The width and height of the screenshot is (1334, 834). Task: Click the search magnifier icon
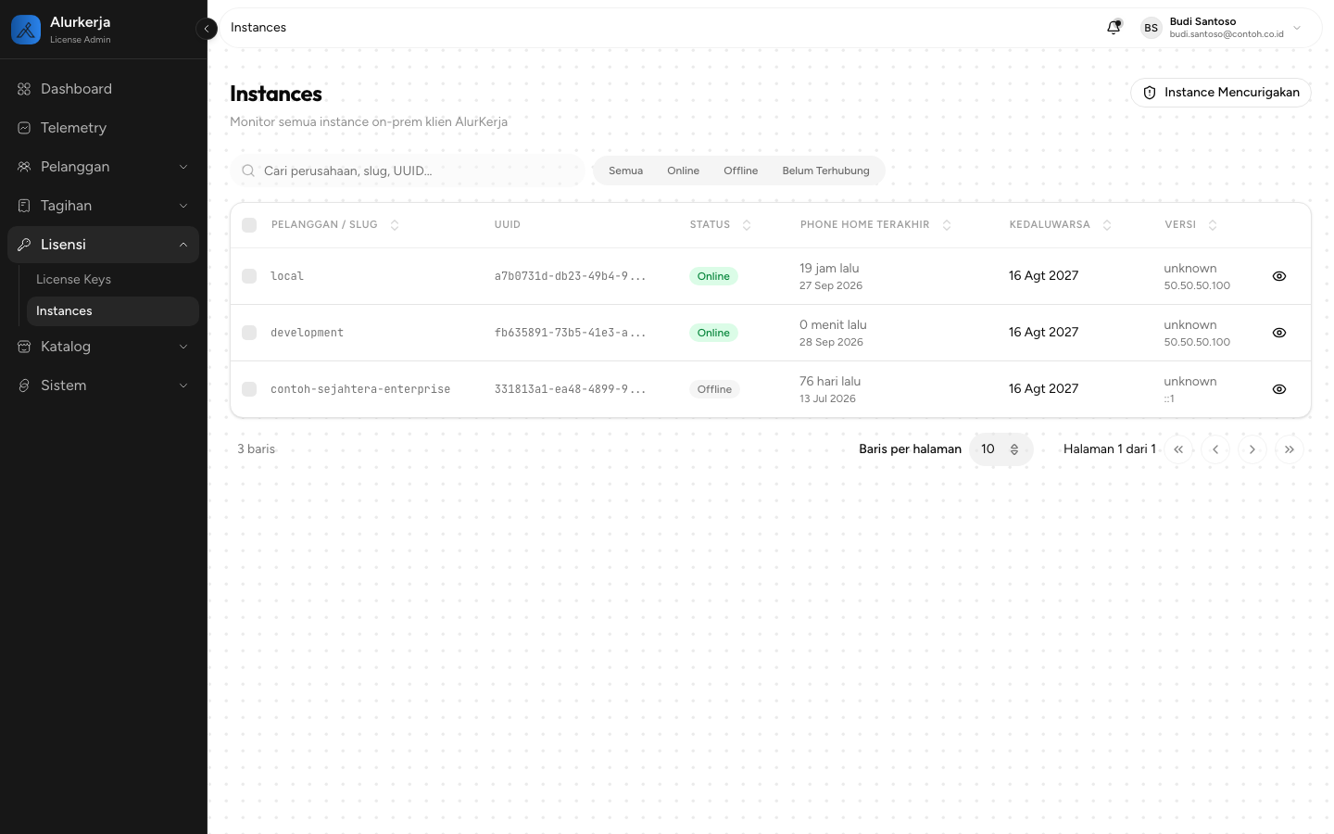pos(248,171)
